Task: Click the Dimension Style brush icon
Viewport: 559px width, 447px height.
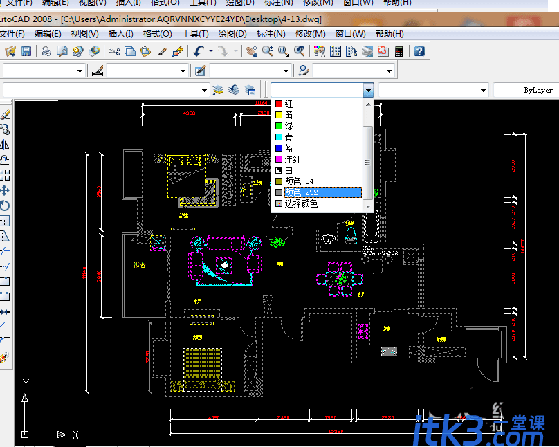Action: pos(98,71)
